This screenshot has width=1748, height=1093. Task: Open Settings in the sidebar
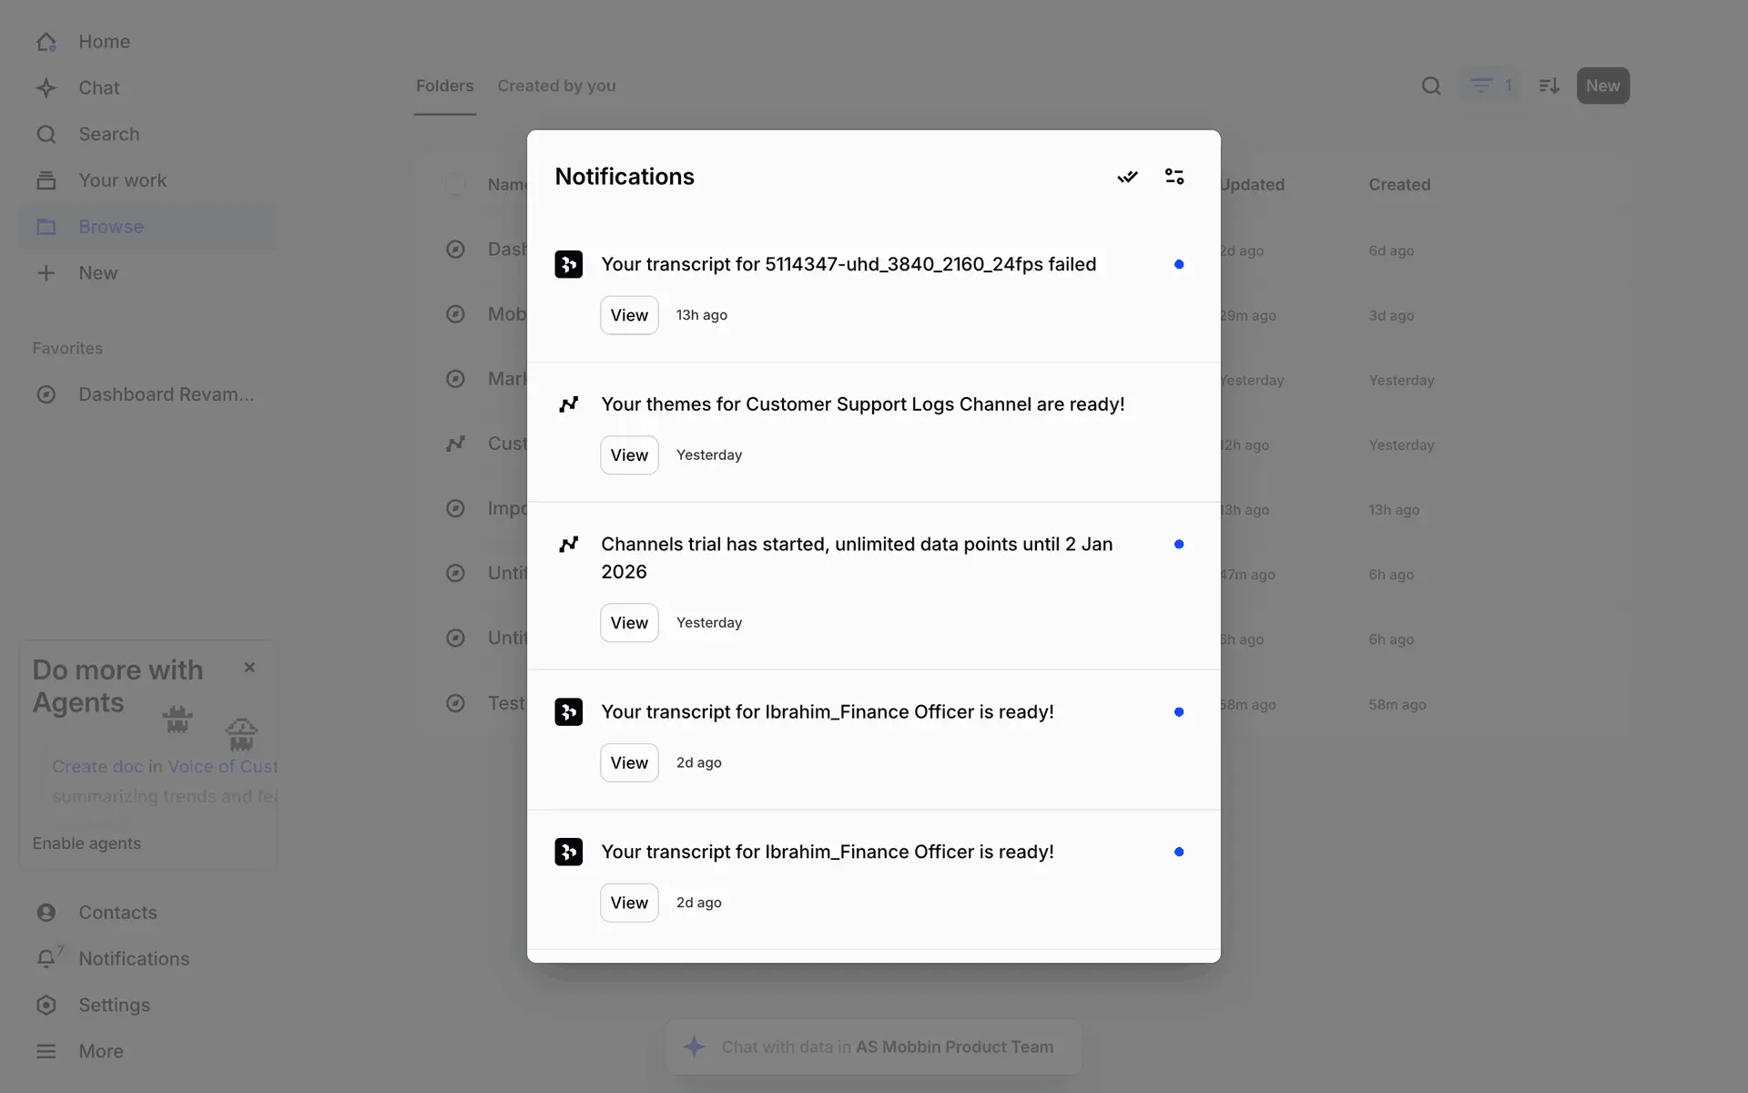point(114,1005)
